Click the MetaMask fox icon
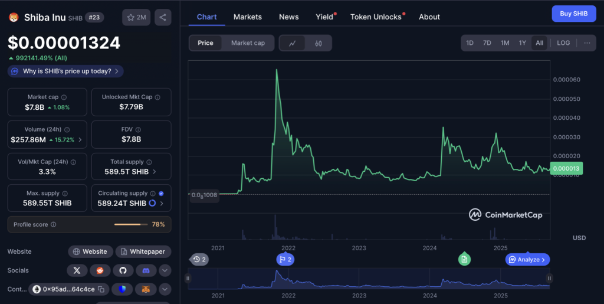The image size is (604, 304). coord(146,289)
